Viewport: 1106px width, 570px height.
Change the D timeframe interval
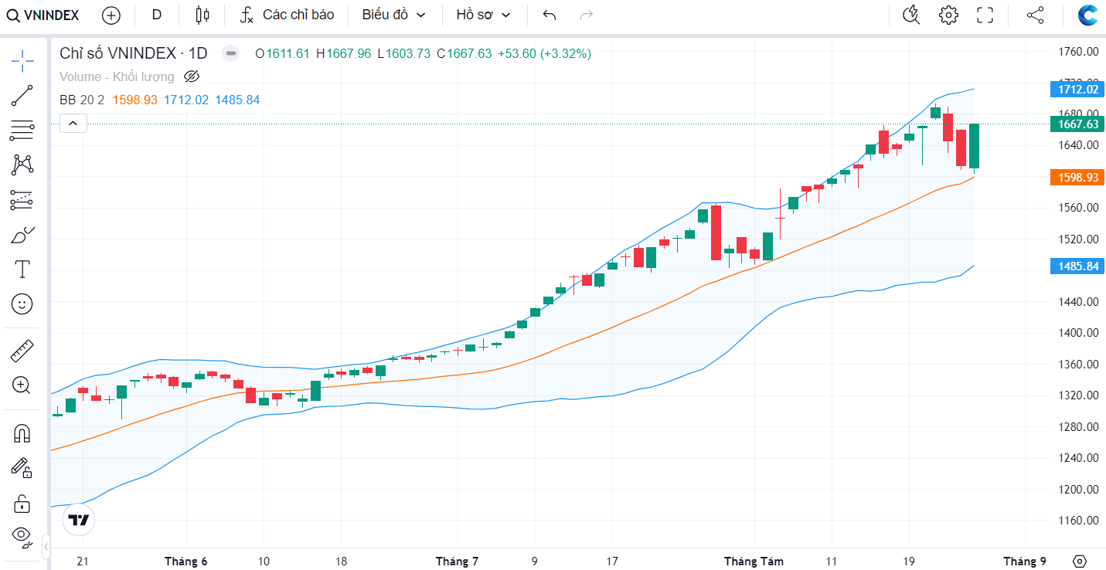(x=157, y=15)
